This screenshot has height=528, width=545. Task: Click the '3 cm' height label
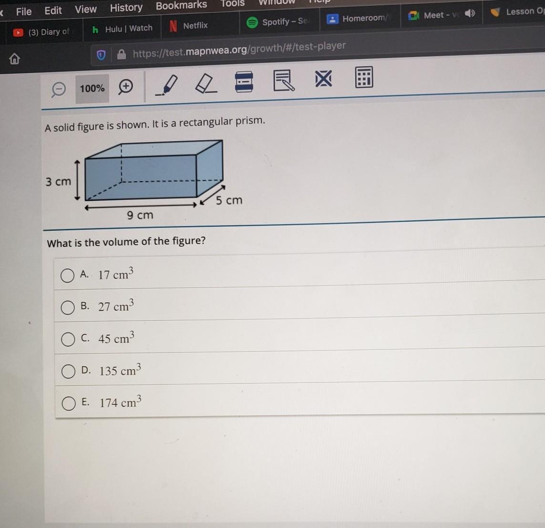(x=58, y=181)
